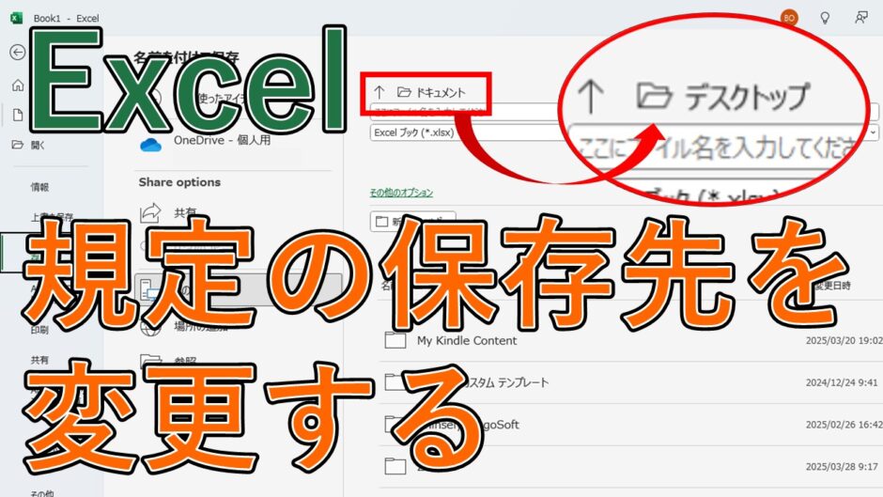Open the 開く folder entry in the sidebar

tap(28, 146)
